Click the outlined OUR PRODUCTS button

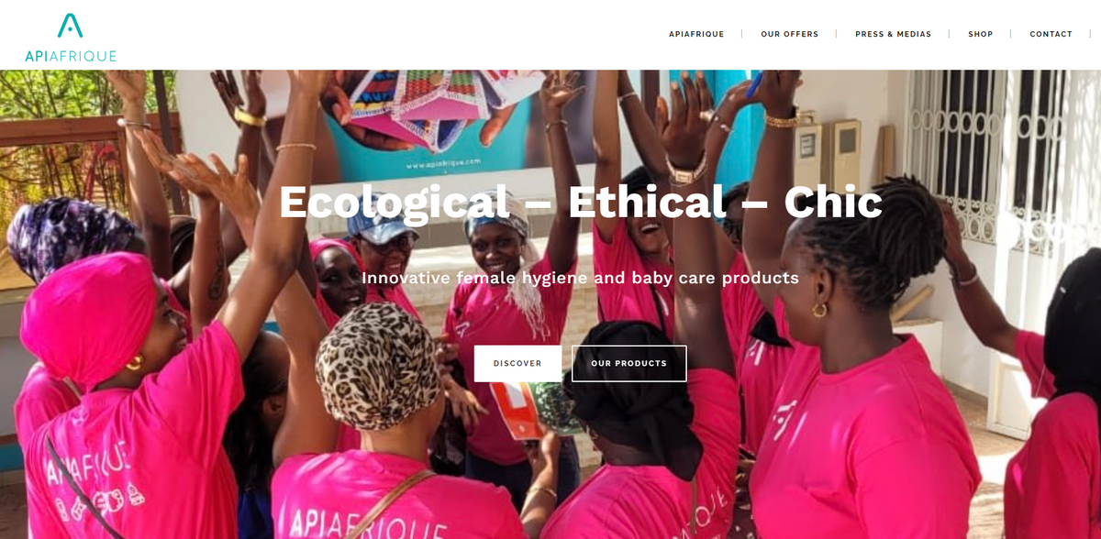tap(628, 364)
